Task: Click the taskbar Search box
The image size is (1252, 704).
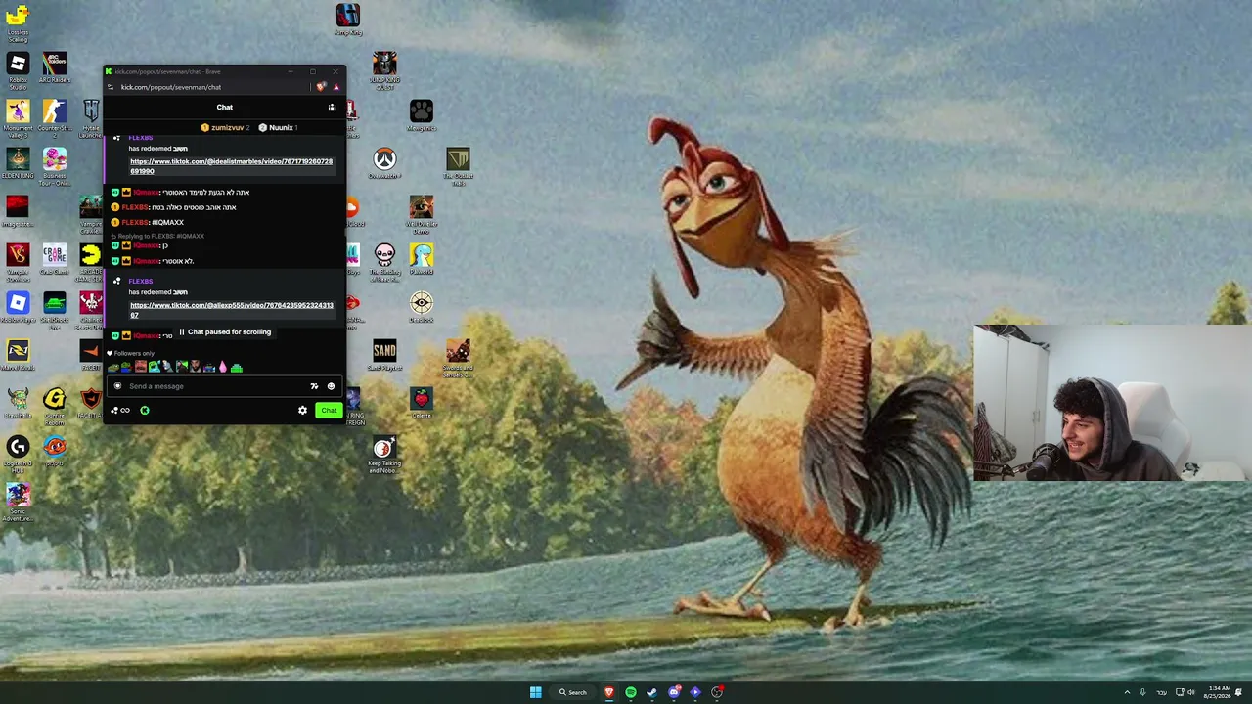Action: click(x=573, y=692)
